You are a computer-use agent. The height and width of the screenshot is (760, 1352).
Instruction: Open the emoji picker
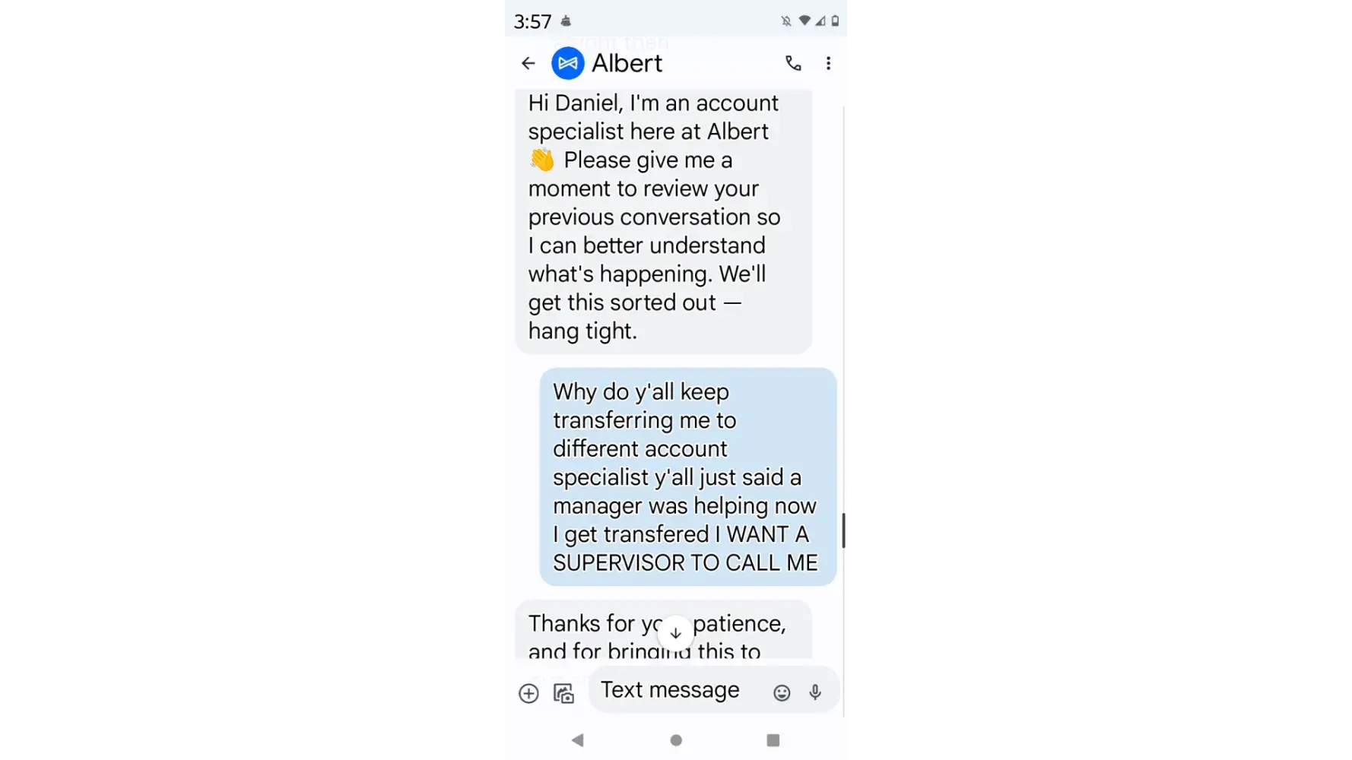pos(782,692)
